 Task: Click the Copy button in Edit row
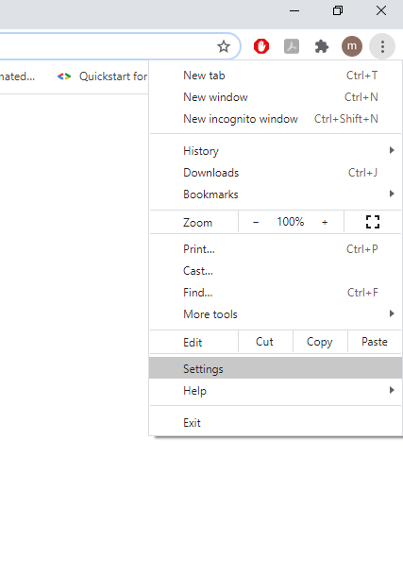pyautogui.click(x=320, y=342)
